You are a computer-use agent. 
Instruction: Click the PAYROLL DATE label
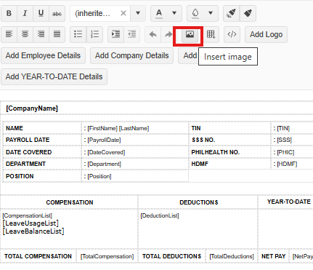pyautogui.click(x=28, y=140)
